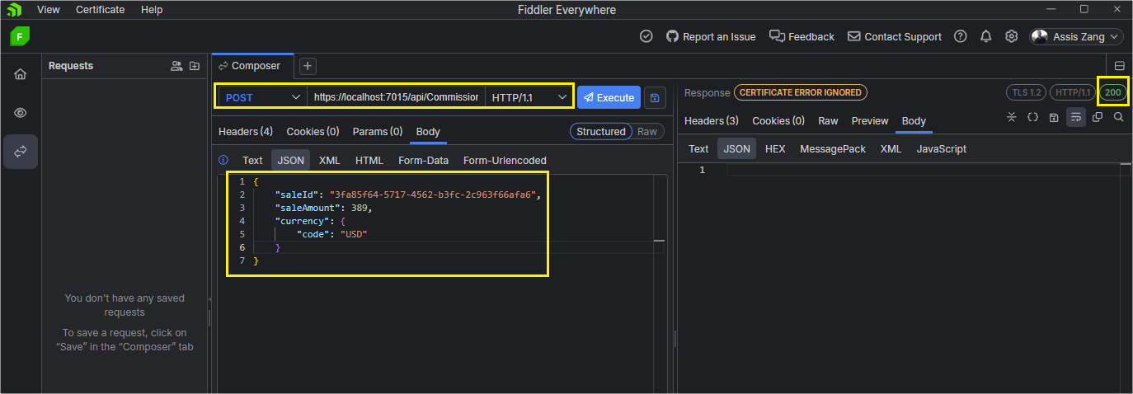Viewport: 1133px width, 394px height.
Task: Select the request Body tab
Action: [x=428, y=131]
